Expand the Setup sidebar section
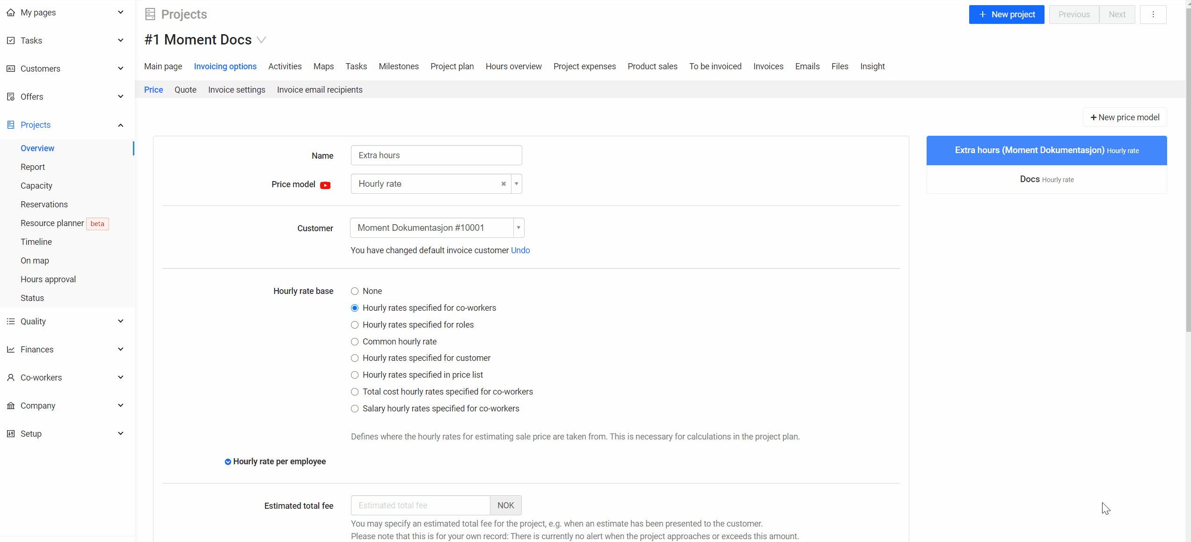This screenshot has height=542, width=1191. tap(121, 433)
